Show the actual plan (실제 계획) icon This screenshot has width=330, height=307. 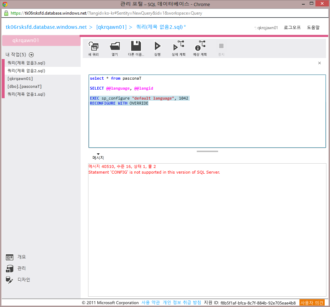(178, 46)
